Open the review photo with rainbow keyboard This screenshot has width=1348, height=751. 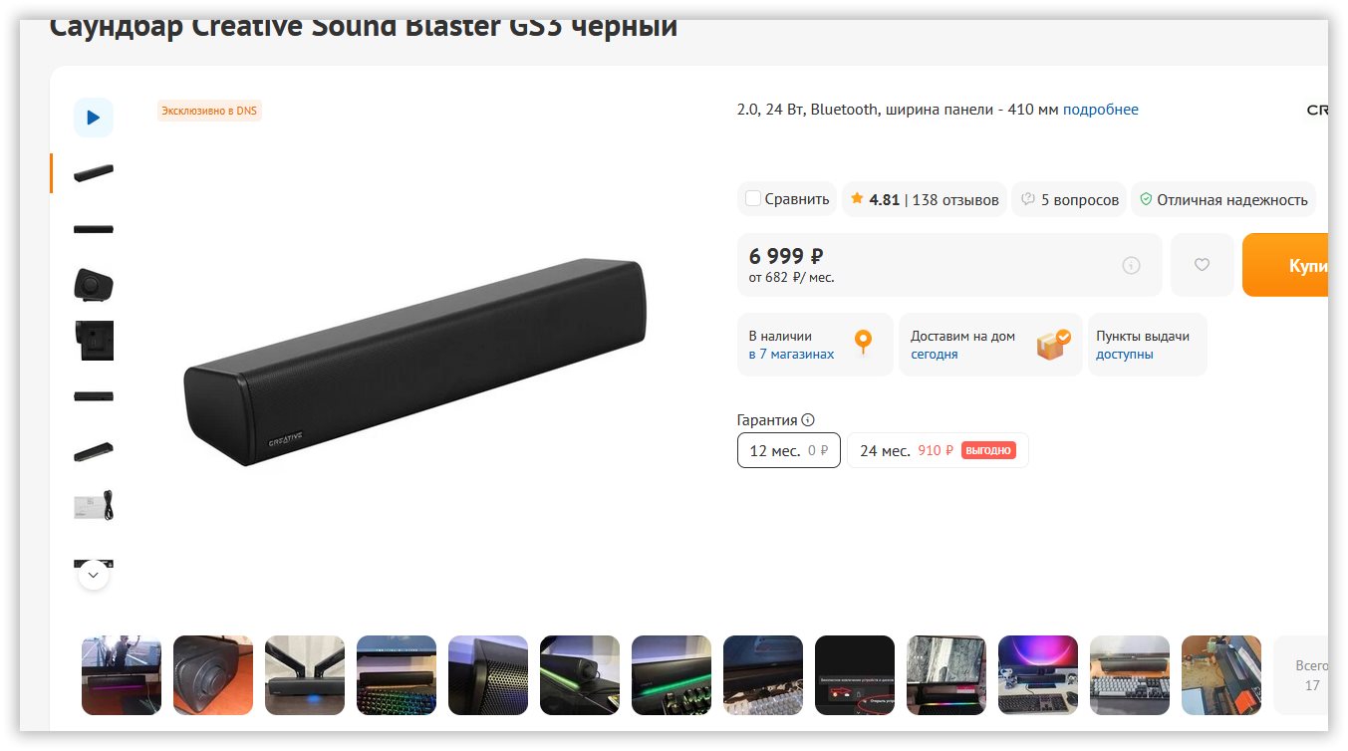pyautogui.click(x=397, y=675)
